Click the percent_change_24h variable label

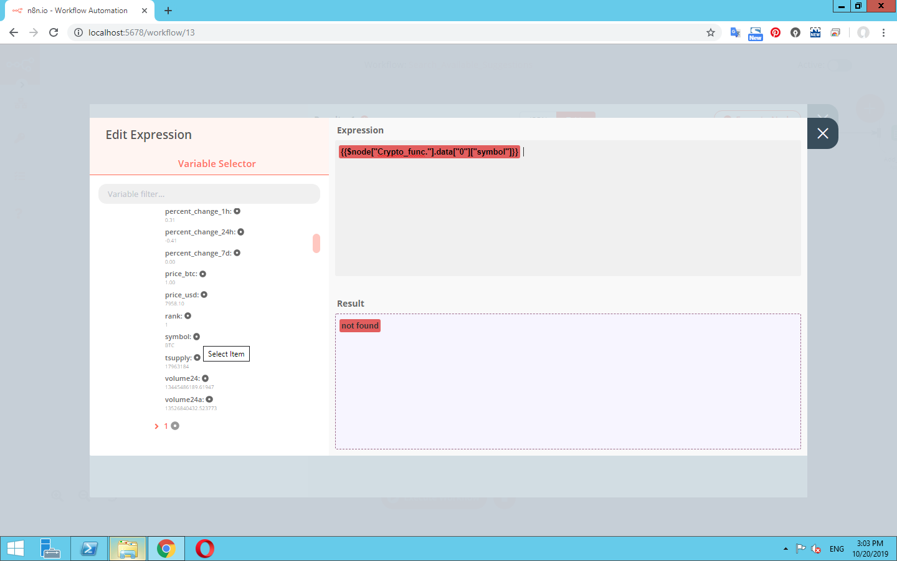200,232
